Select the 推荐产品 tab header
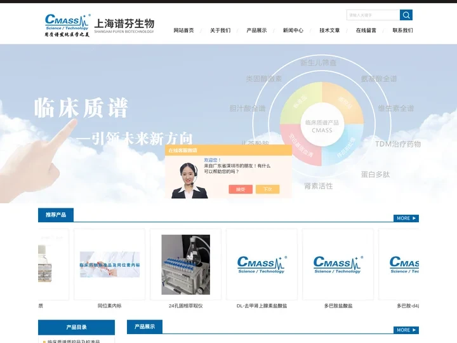Screen dimensions: 457x343 pos(56,215)
